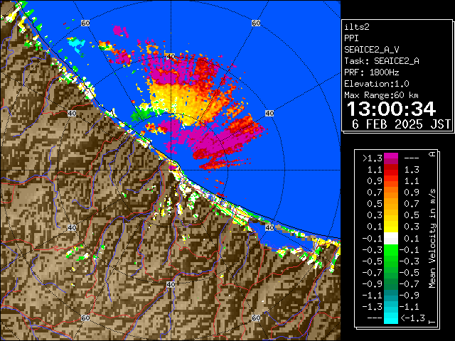
Task: Click the cyan negative-velocity echo patch offshore
Action: pyautogui.click(x=76, y=45)
